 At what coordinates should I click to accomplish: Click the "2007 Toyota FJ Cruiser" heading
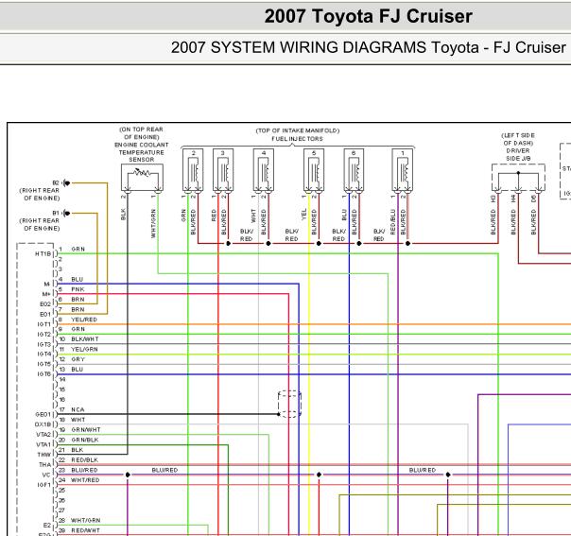click(x=368, y=16)
